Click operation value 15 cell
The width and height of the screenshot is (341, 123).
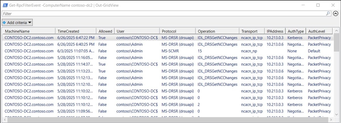pos(199,51)
